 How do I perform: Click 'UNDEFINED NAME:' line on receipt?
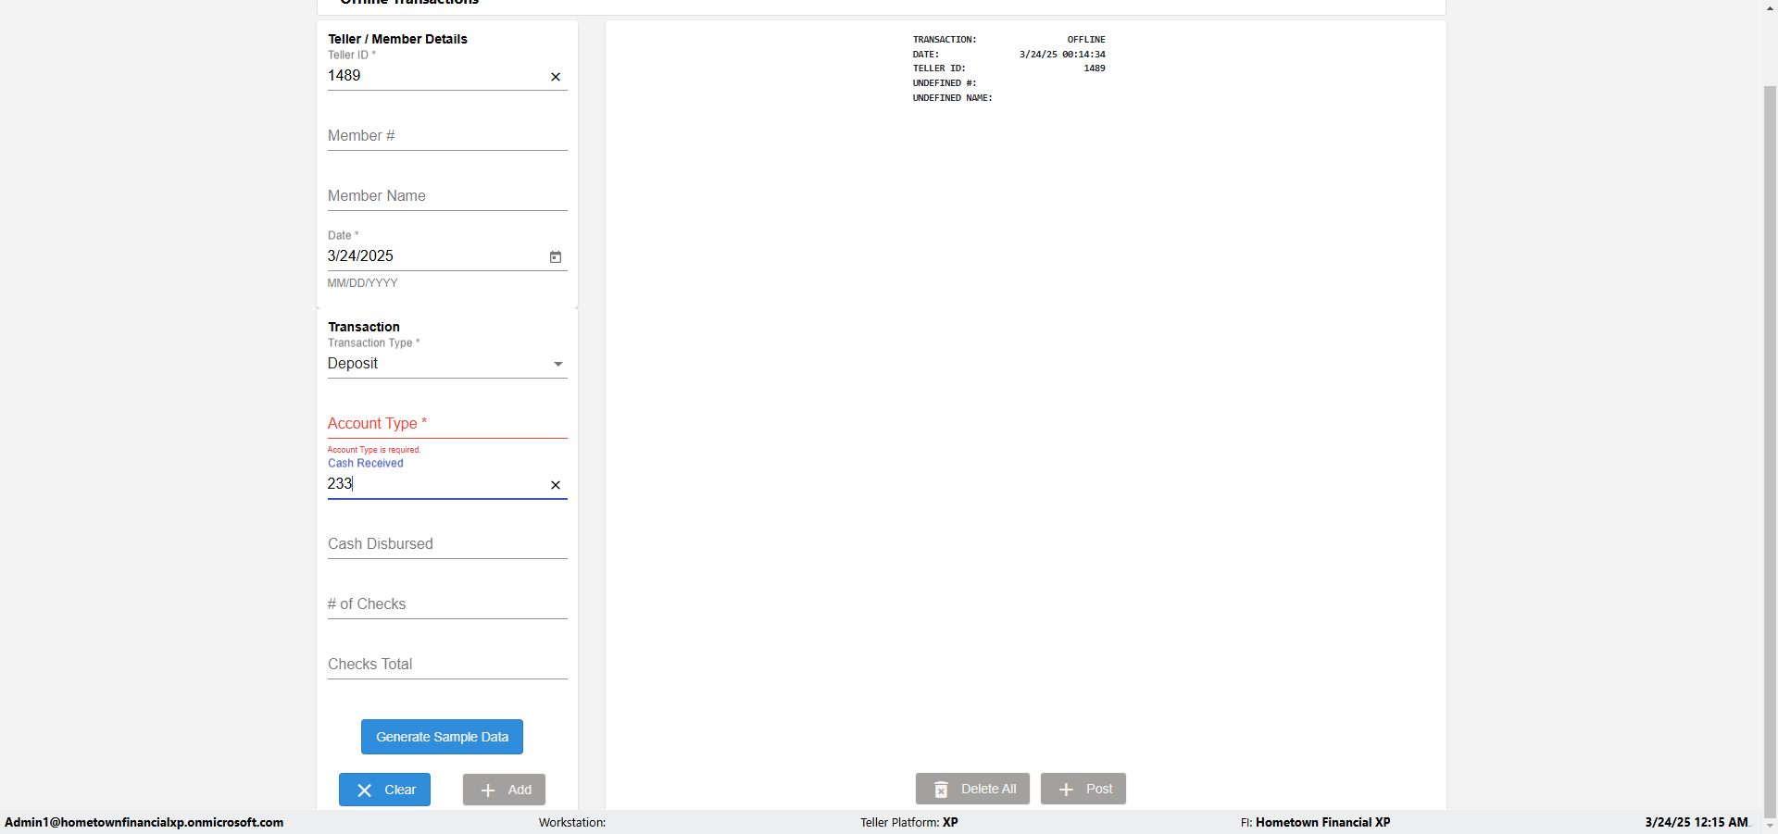point(953,98)
